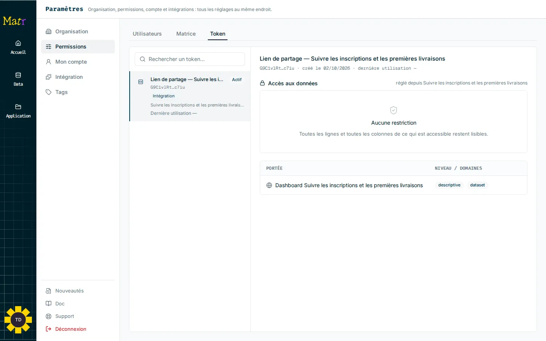
Task: Click the Déconnexion logout icon
Action: click(x=49, y=329)
